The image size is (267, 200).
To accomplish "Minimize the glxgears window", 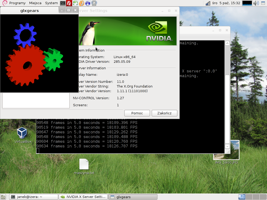I will point(62,10).
